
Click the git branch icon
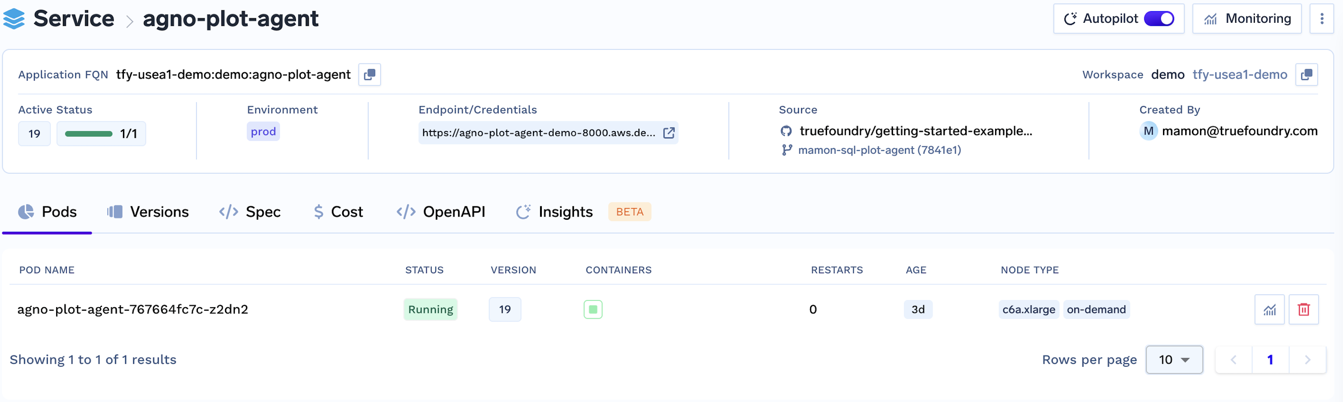(x=787, y=150)
